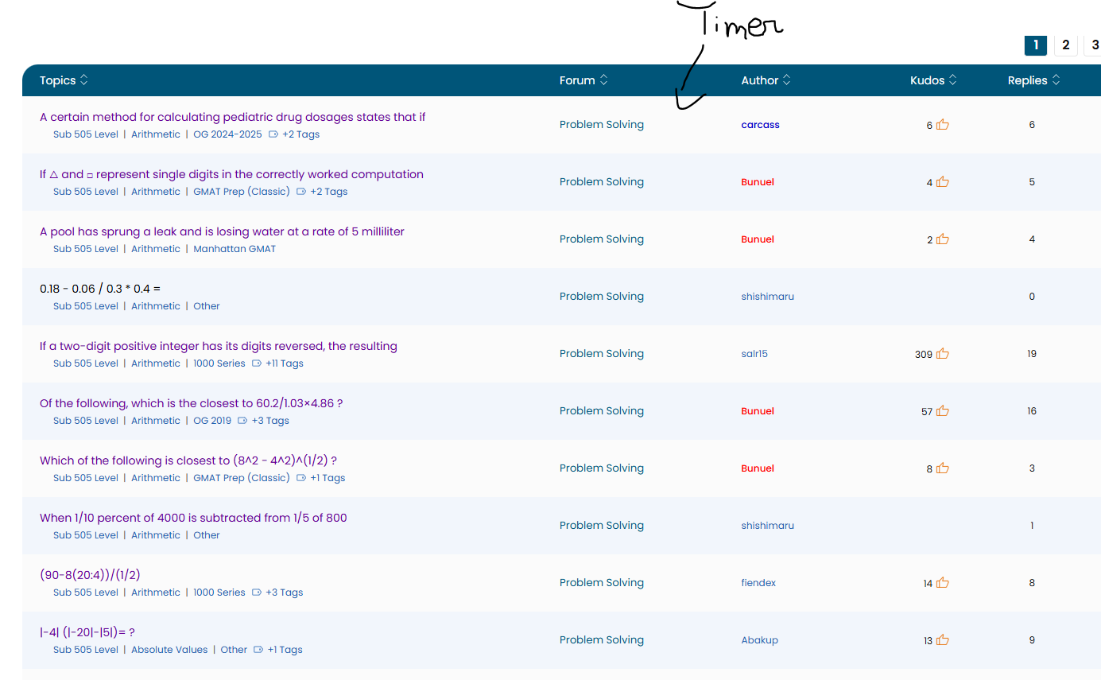
Task: Click thumbs-up icon on Abakup's topic row
Action: (943, 640)
